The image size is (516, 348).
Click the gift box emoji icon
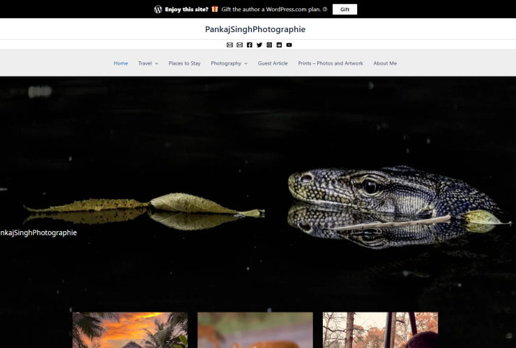(x=215, y=9)
